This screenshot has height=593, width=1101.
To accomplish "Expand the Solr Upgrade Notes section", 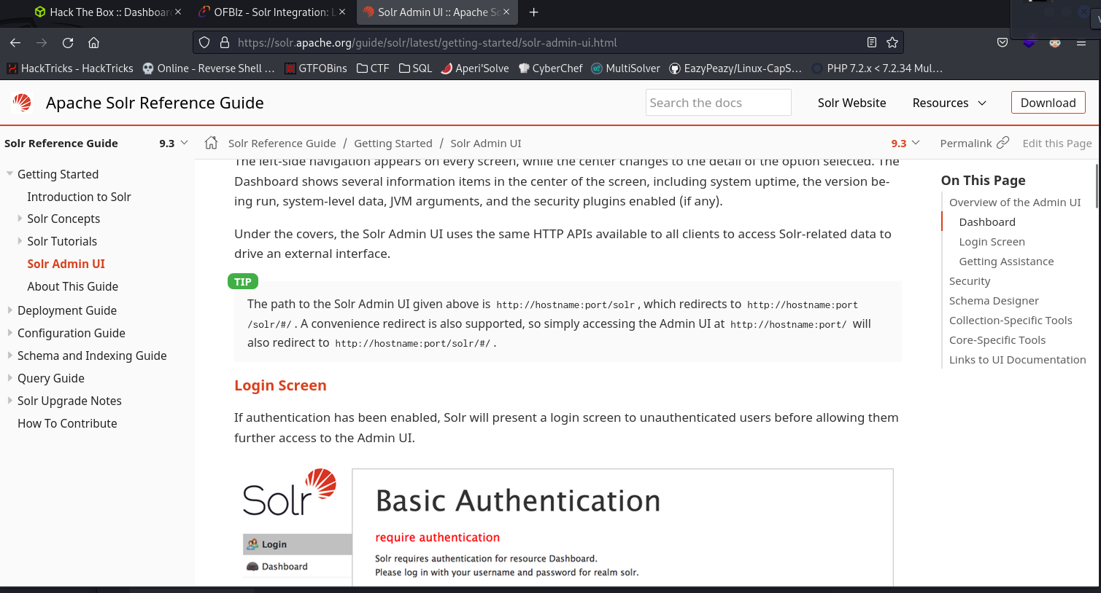I will 9,401.
